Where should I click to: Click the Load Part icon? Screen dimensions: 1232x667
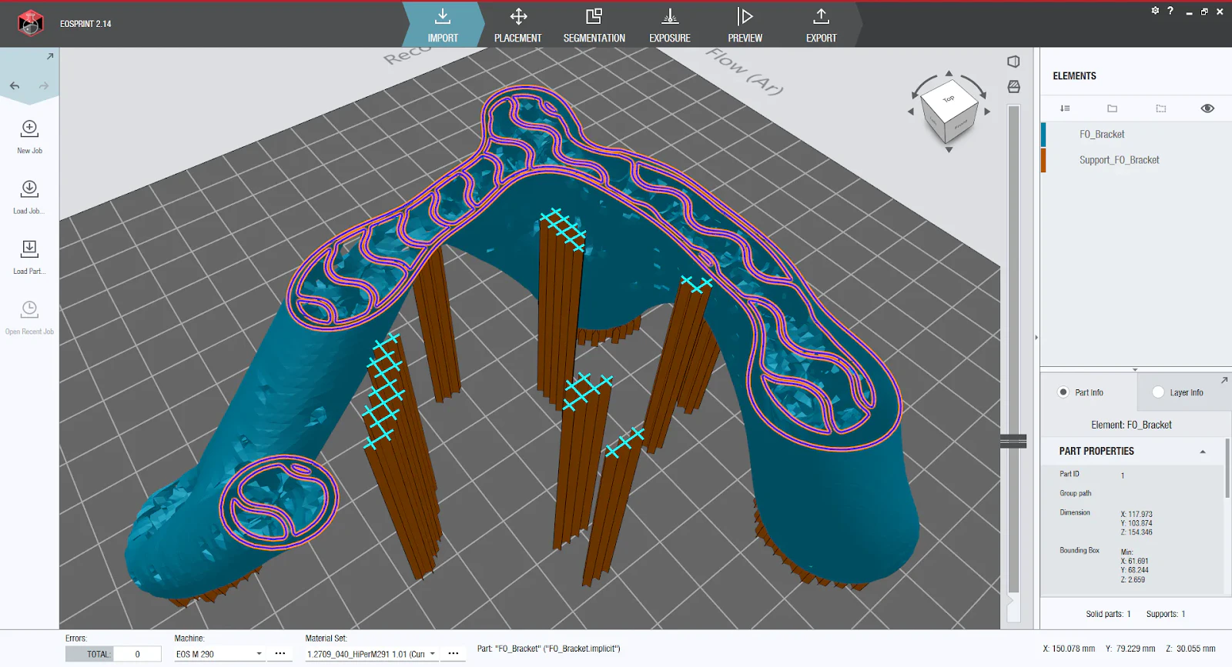pyautogui.click(x=29, y=248)
